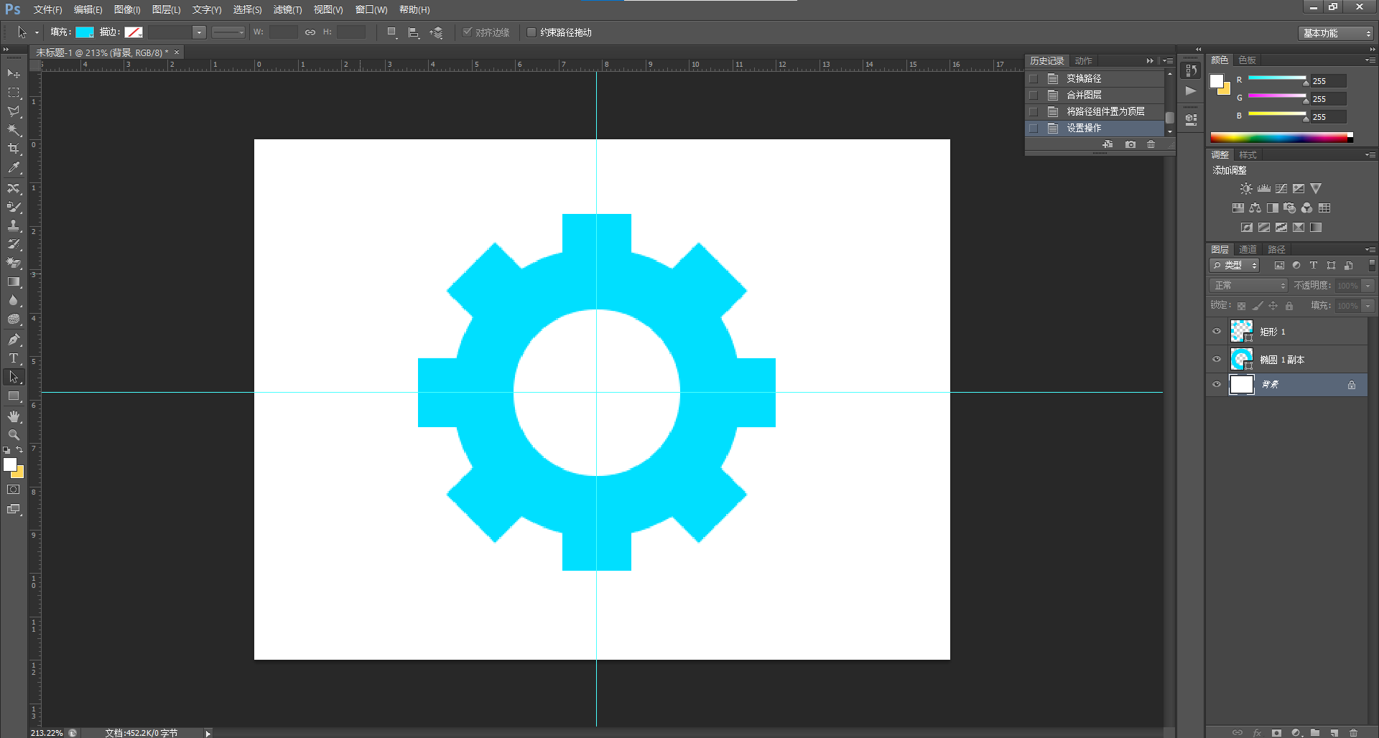This screenshot has height=738, width=1379.
Task: Open the 文件(F) menu
Action: coord(47,9)
